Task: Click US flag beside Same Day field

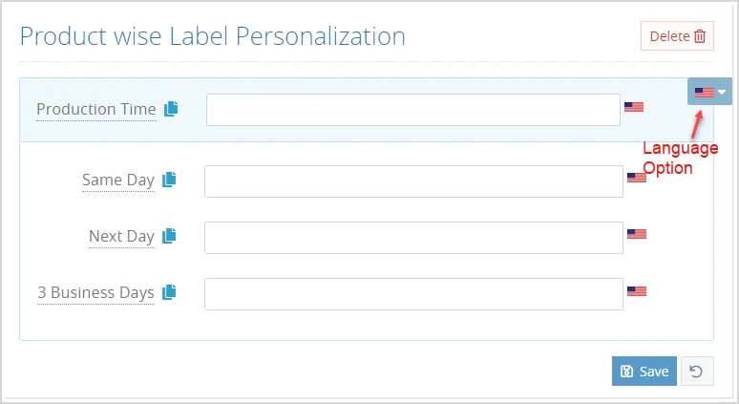Action: (x=636, y=178)
